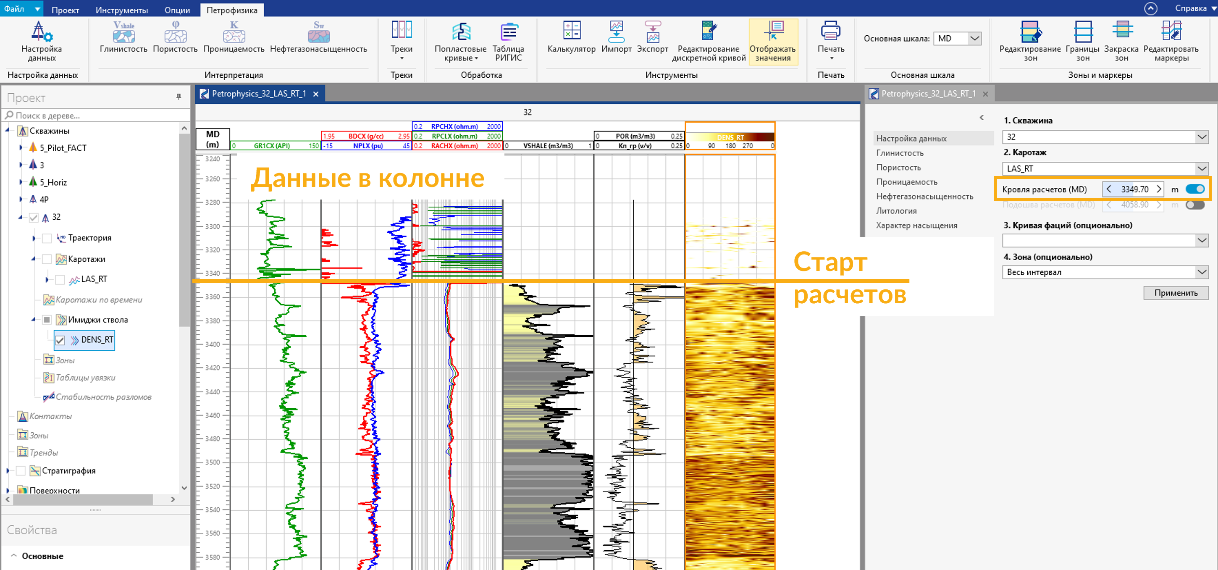Toggle the well 32 checkbox
Screen dimensions: 1218x570
34,218
